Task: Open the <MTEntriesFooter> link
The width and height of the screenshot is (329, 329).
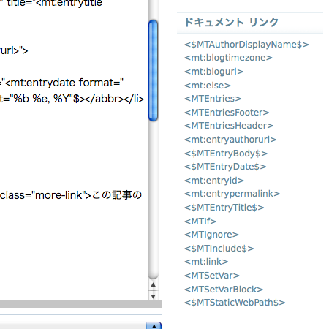Action: (227, 113)
